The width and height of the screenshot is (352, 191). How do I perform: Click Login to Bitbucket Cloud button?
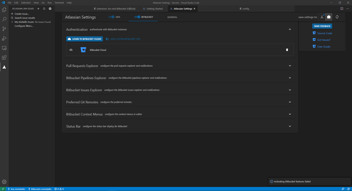click(x=85, y=39)
